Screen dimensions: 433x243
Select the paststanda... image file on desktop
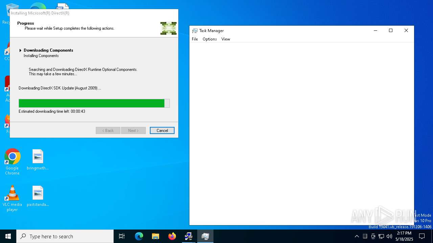point(38,196)
